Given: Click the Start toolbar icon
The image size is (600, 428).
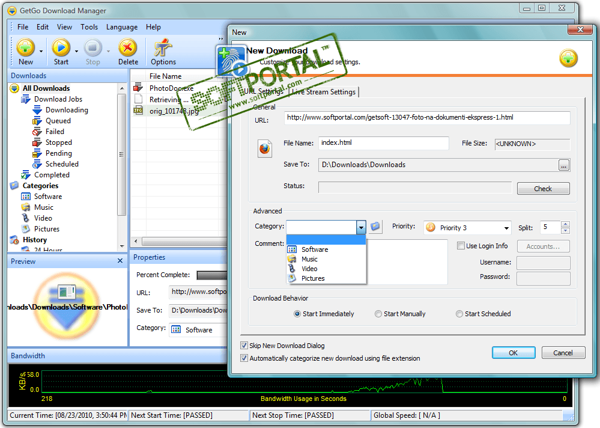Looking at the screenshot, I should point(61,48).
